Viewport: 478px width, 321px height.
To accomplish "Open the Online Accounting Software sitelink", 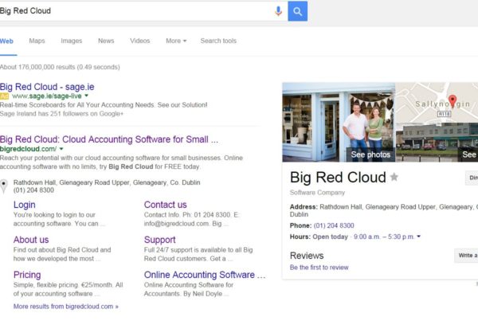I will (205, 275).
